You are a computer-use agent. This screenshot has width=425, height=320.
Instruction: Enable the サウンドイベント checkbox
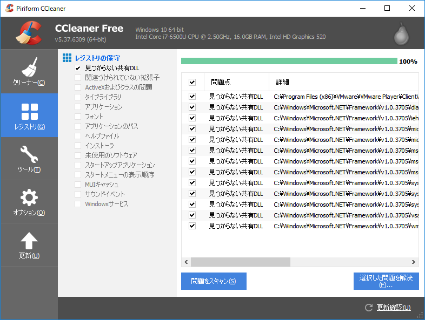[x=78, y=194]
